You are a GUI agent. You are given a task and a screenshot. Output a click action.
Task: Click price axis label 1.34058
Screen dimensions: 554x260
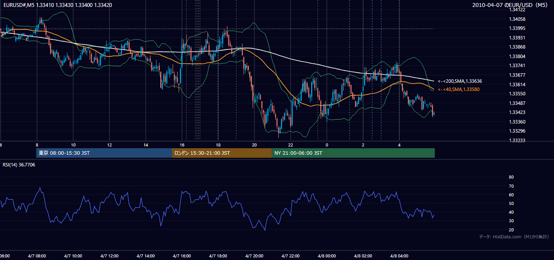point(517,19)
